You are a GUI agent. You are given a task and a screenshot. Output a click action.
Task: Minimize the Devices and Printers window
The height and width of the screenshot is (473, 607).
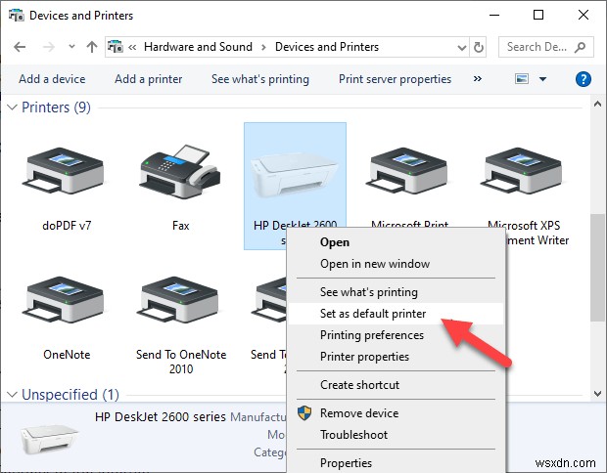(x=494, y=15)
